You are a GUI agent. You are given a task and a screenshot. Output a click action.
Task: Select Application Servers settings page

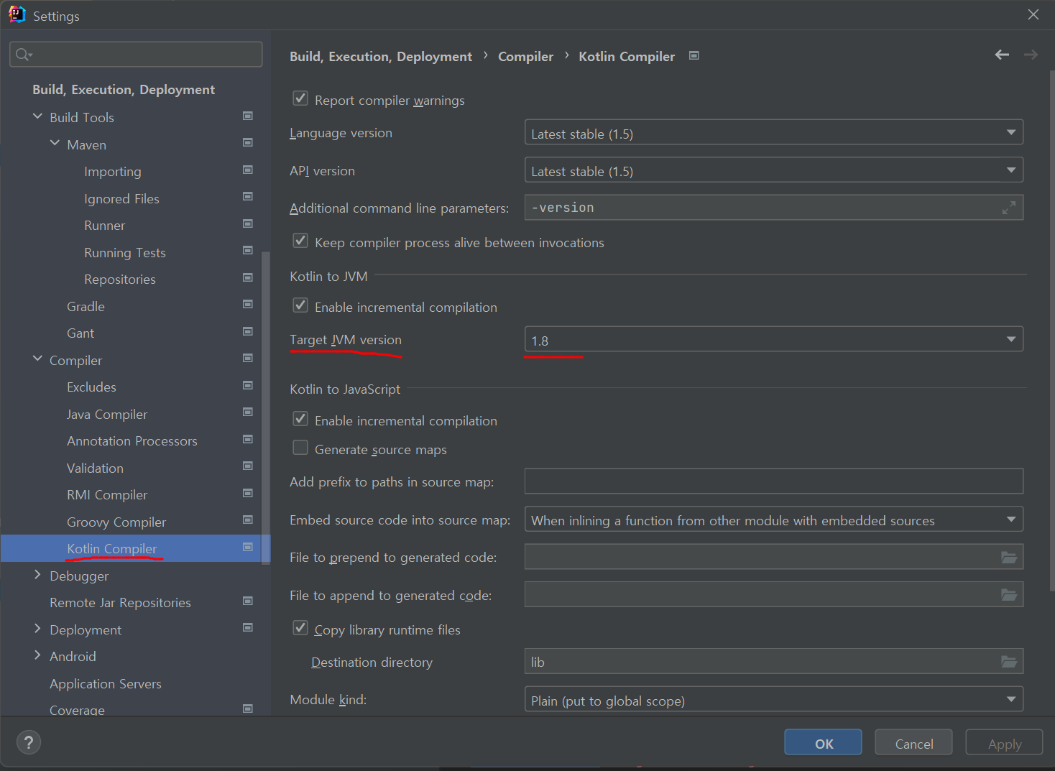pos(106,683)
